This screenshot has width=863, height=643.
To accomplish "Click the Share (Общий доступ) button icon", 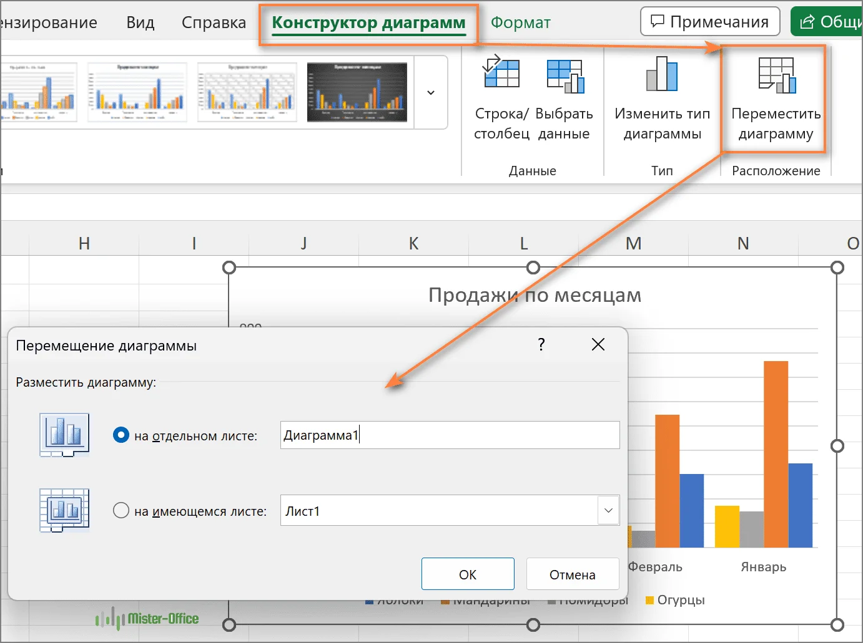I will 807,22.
